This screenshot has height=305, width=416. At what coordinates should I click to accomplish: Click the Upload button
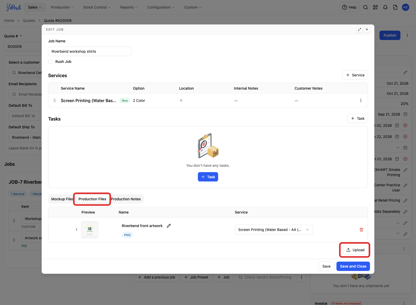tap(355, 250)
